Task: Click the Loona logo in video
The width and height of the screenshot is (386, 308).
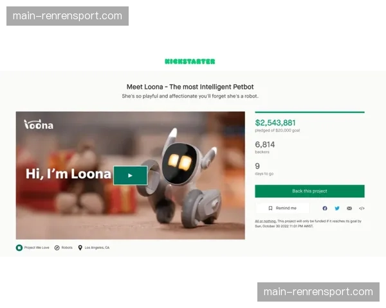Action: pos(39,124)
